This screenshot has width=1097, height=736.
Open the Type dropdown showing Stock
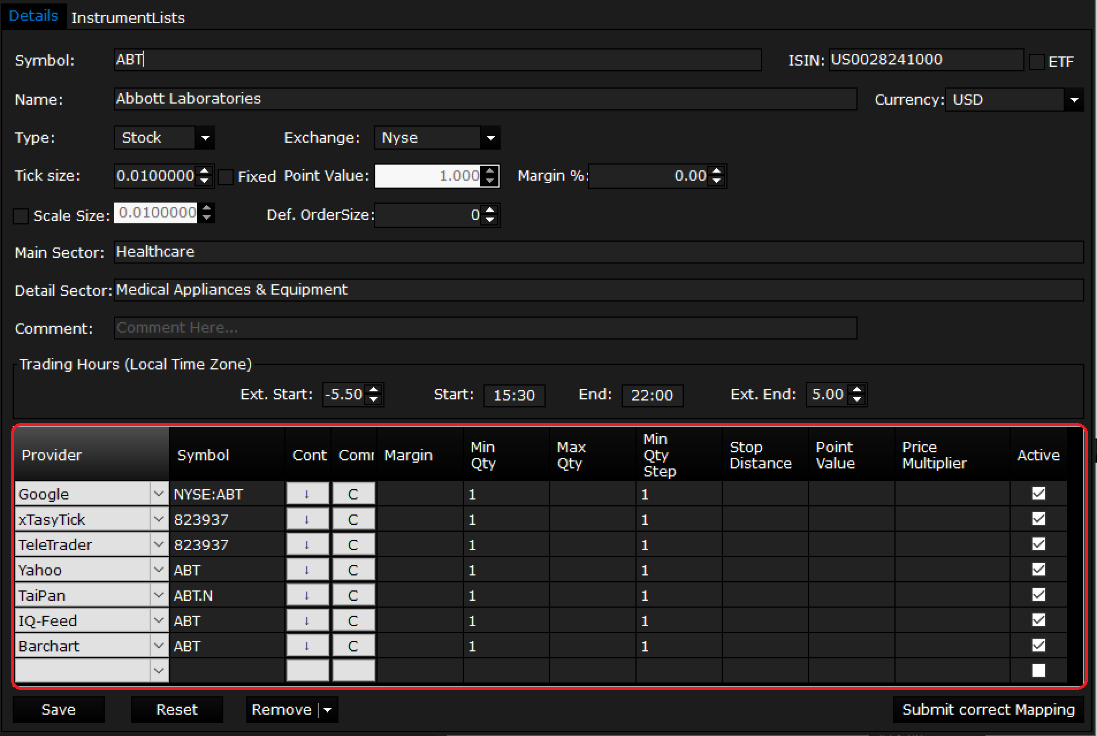(x=205, y=138)
